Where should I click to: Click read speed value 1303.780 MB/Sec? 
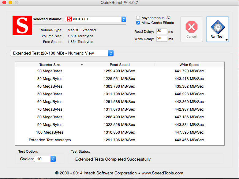point(119,86)
